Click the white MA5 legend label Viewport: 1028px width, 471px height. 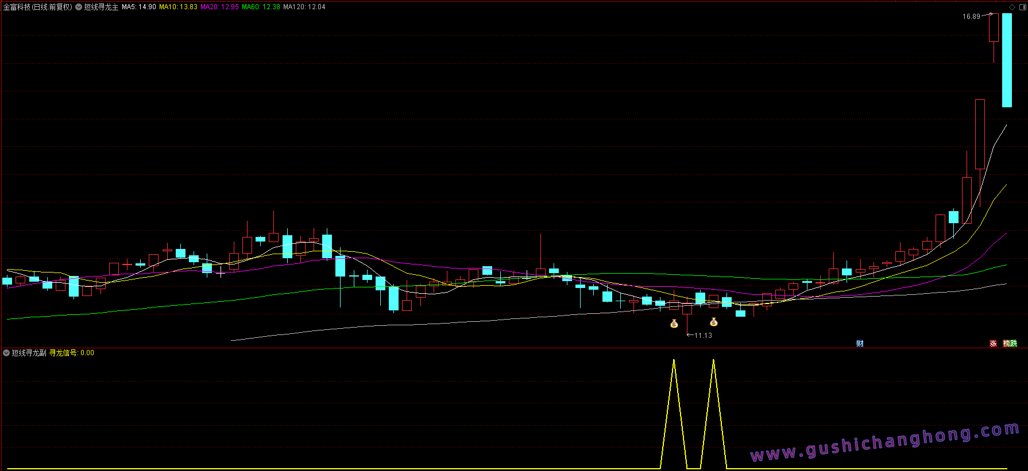139,7
